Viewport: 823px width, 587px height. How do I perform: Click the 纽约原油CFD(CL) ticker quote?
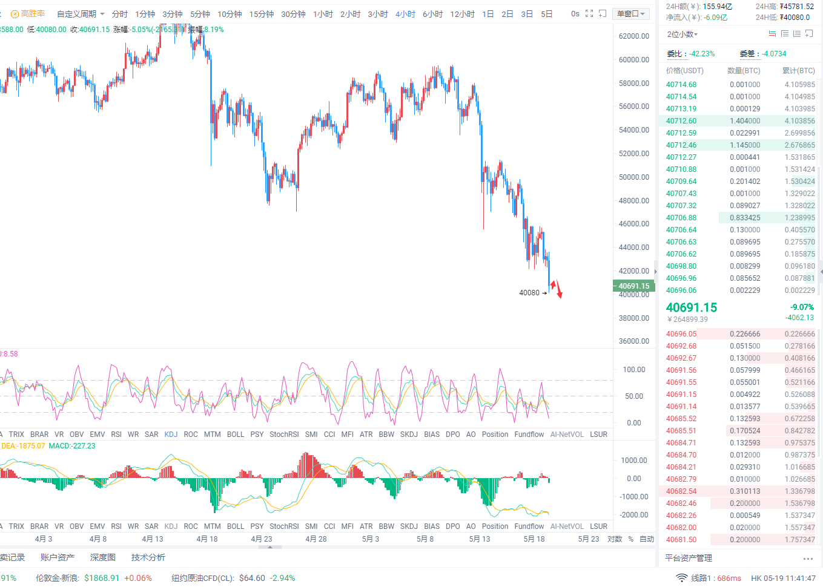(x=233, y=578)
